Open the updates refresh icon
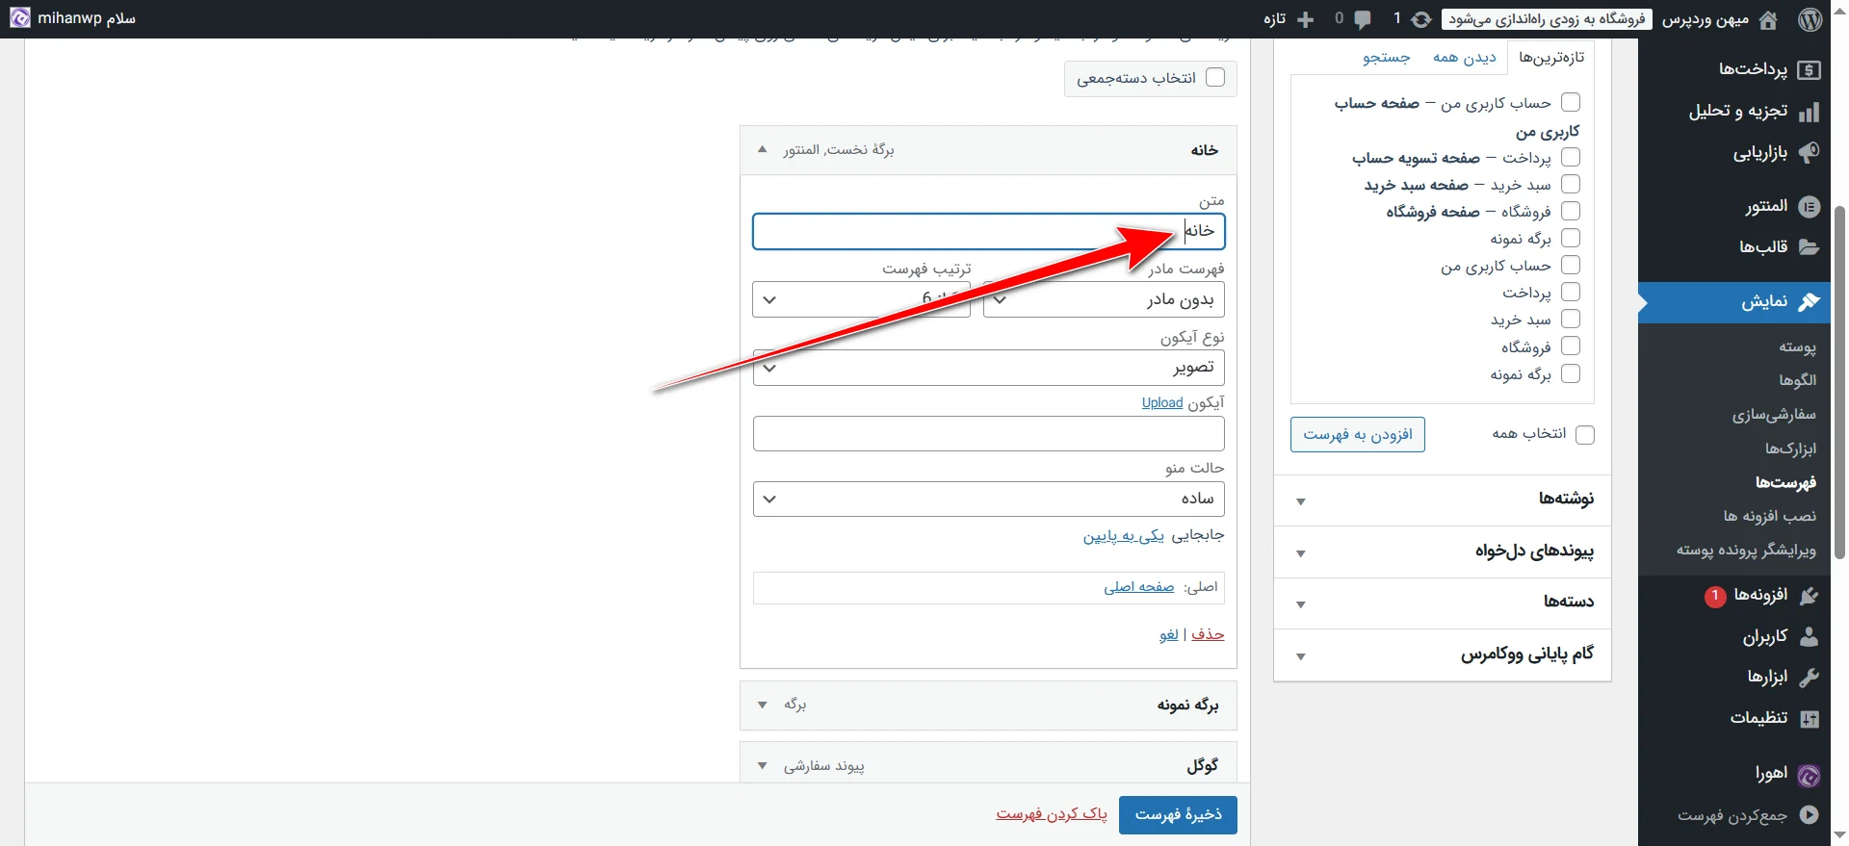The image size is (1849, 846). (x=1421, y=19)
